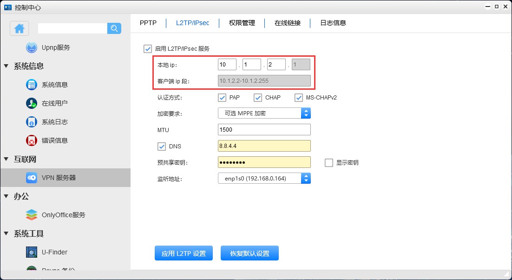Open the 加密要求 MPPE dropdown
The height and width of the screenshot is (280, 512).
(x=264, y=113)
